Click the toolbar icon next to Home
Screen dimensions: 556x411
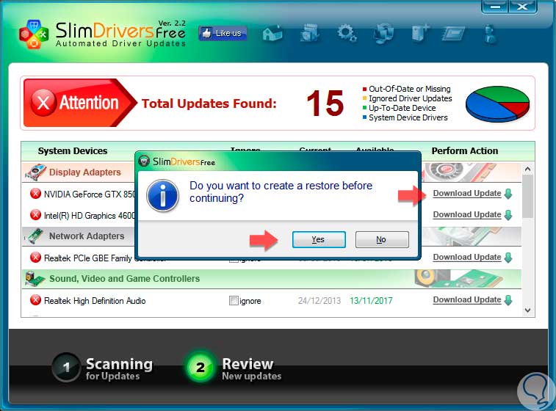(310, 33)
